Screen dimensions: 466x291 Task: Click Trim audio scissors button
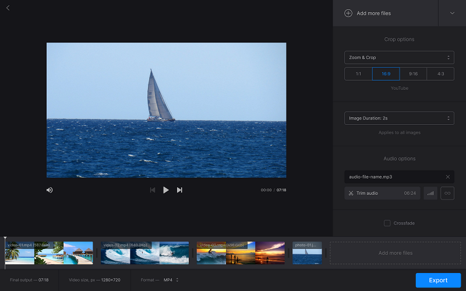point(382,193)
